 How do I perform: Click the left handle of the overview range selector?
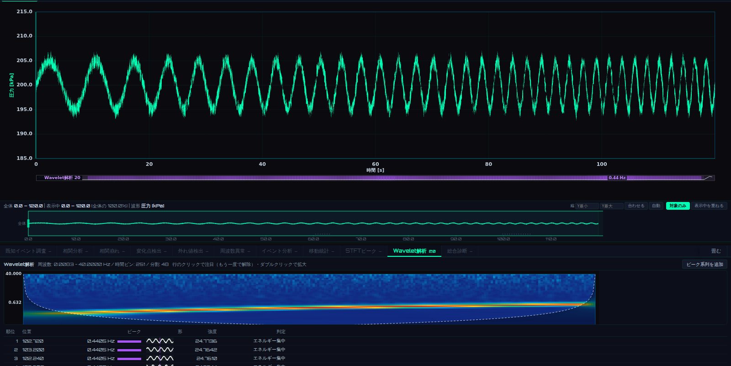[x=28, y=223]
